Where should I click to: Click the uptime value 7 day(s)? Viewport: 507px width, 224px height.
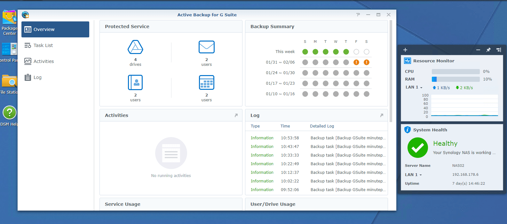pyautogui.click(x=469, y=183)
